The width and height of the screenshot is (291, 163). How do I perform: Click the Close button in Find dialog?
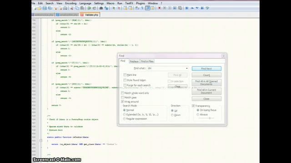coord(206,99)
